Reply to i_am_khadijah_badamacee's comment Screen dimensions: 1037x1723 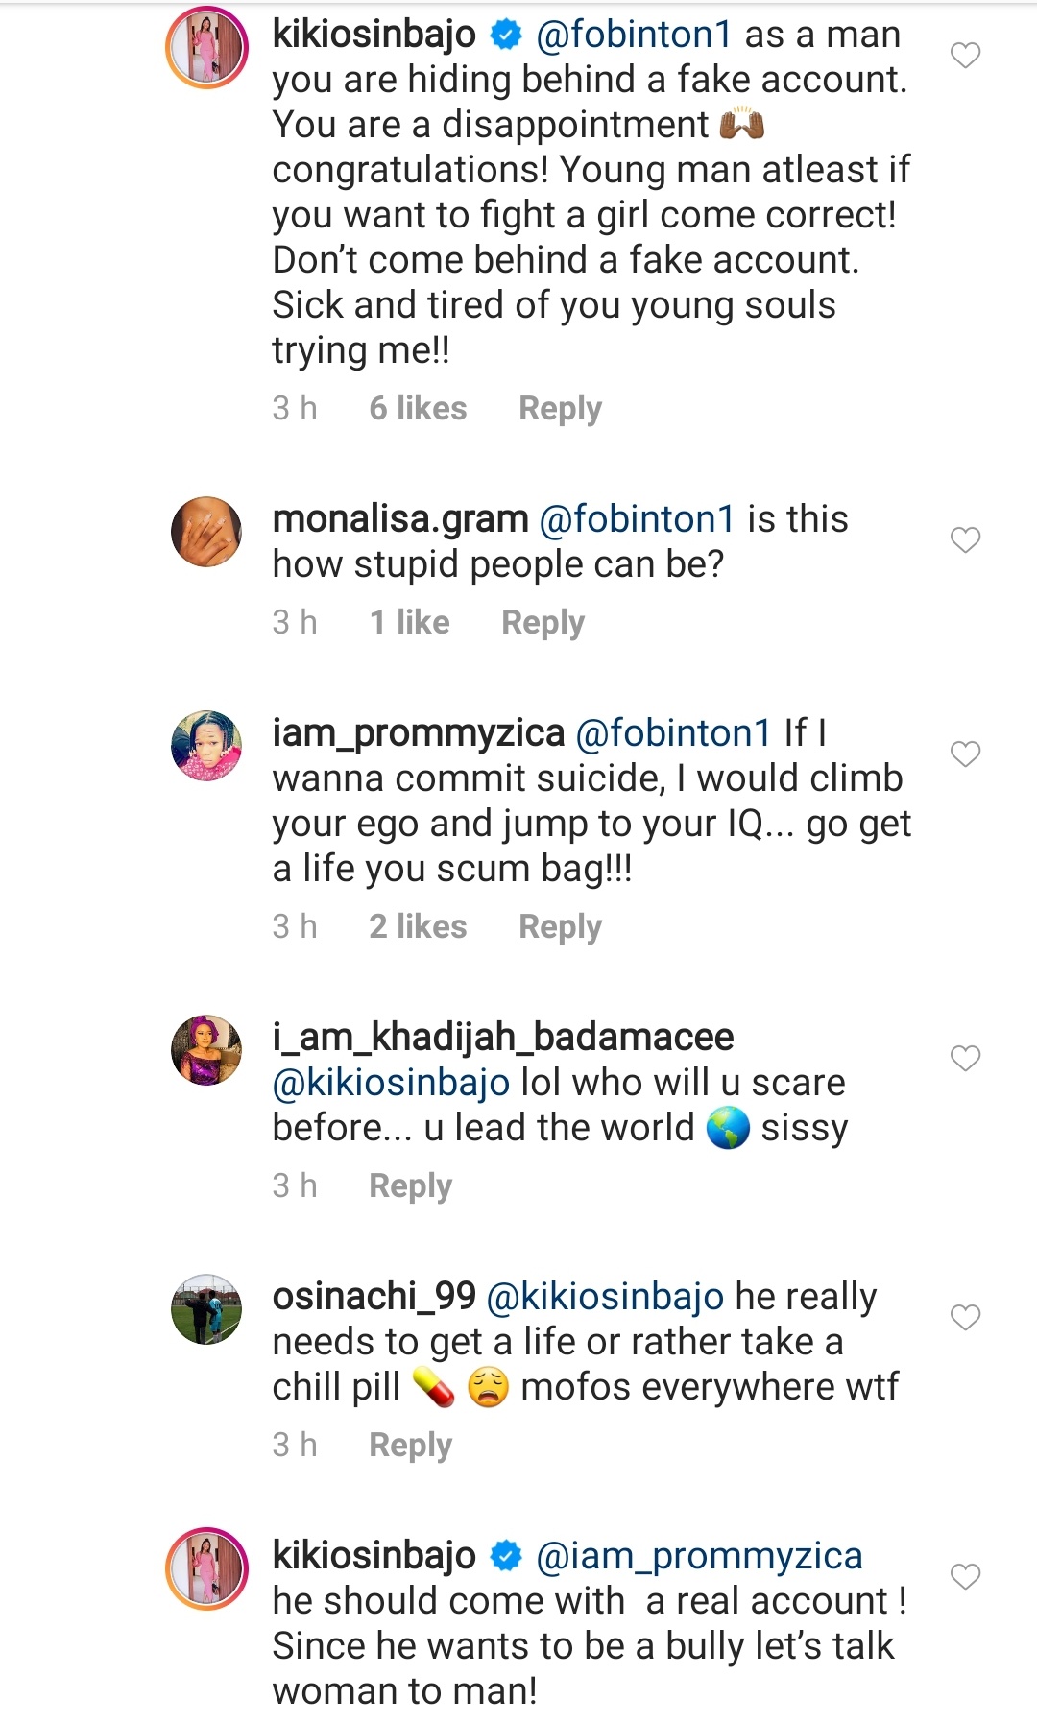(x=410, y=1186)
